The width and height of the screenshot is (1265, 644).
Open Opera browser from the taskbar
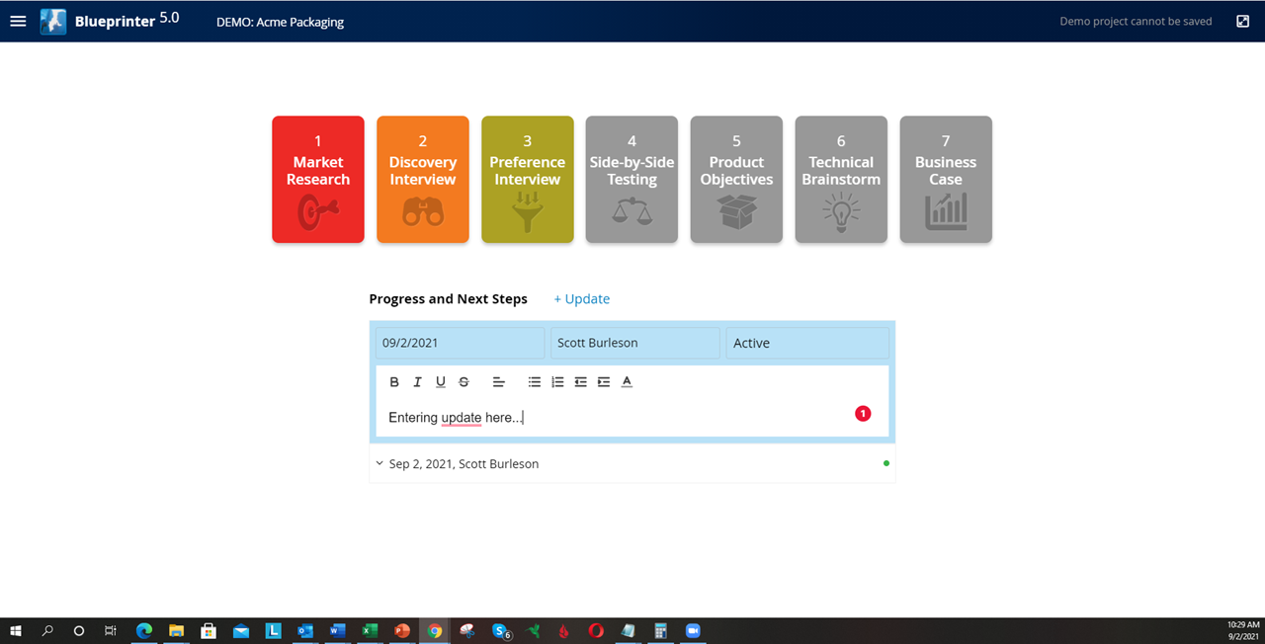click(x=596, y=630)
